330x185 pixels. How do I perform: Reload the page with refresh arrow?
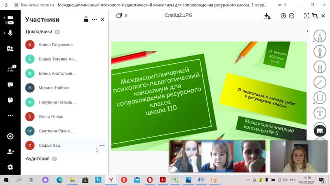[x=6, y=5]
